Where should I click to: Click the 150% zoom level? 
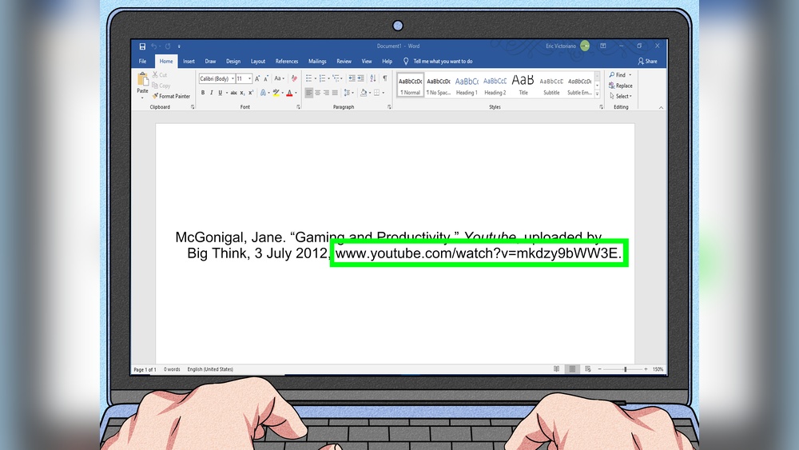(x=658, y=369)
